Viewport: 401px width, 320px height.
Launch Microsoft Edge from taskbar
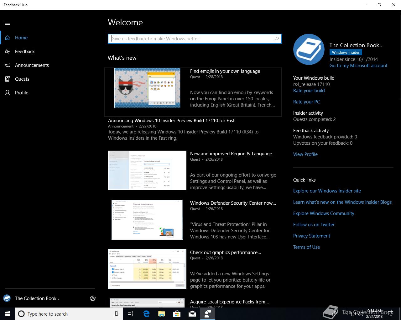(x=146, y=314)
